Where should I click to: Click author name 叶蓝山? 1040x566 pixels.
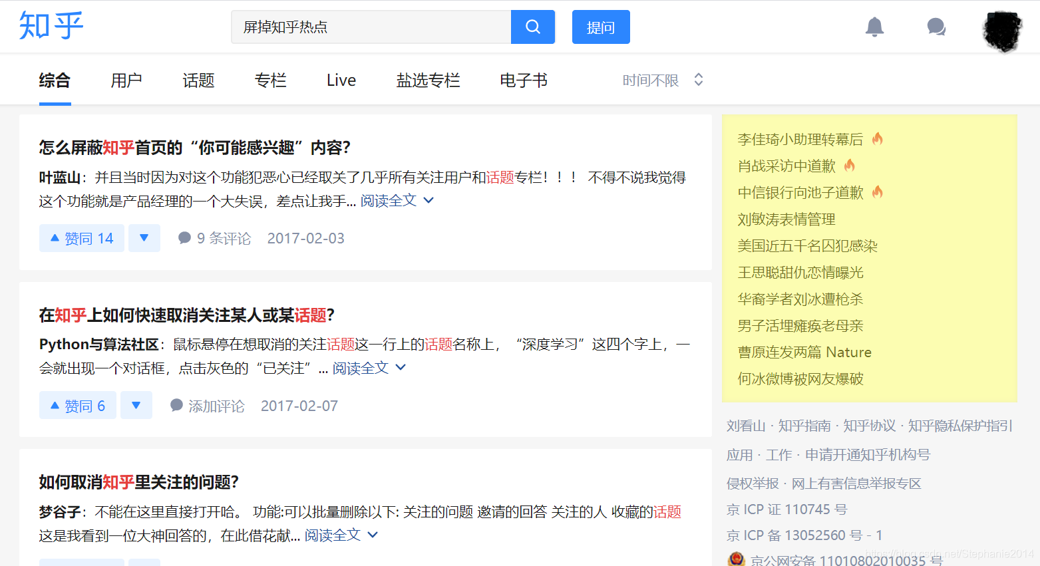60,178
